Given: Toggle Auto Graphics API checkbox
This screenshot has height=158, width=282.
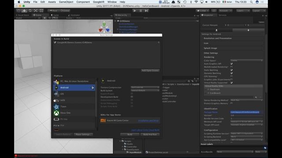Looking at the screenshot, I should [x=231, y=64].
